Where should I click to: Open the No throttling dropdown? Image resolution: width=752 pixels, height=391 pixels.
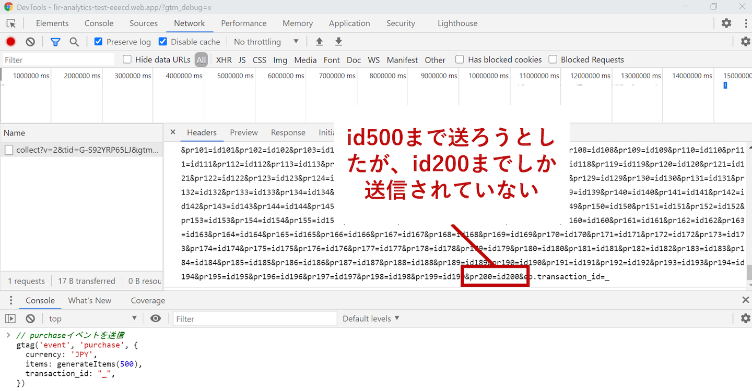click(266, 42)
